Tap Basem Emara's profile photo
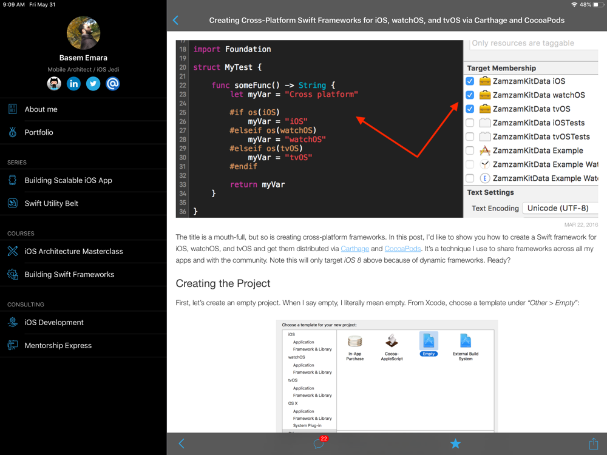 83,33
